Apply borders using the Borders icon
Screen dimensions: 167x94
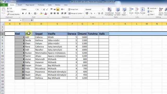pyautogui.click(x=35, y=13)
